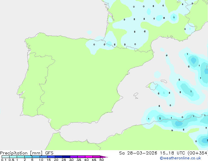Click the '(00+354)' forecast offset text
This screenshot has height=161, width=208.
tap(198, 153)
